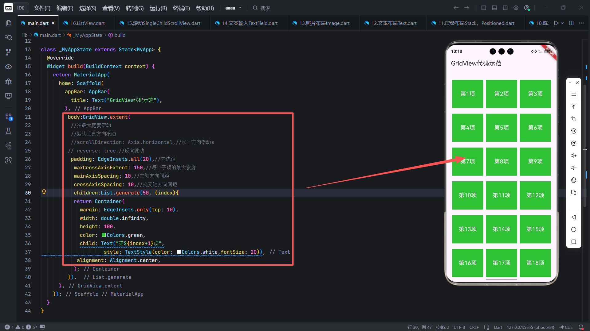This screenshot has height=331, width=590.
Task: Click the lightbulb quick-fix icon on line 30
Action: 44,192
